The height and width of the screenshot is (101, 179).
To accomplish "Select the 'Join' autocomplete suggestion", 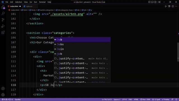I will point(82,49).
